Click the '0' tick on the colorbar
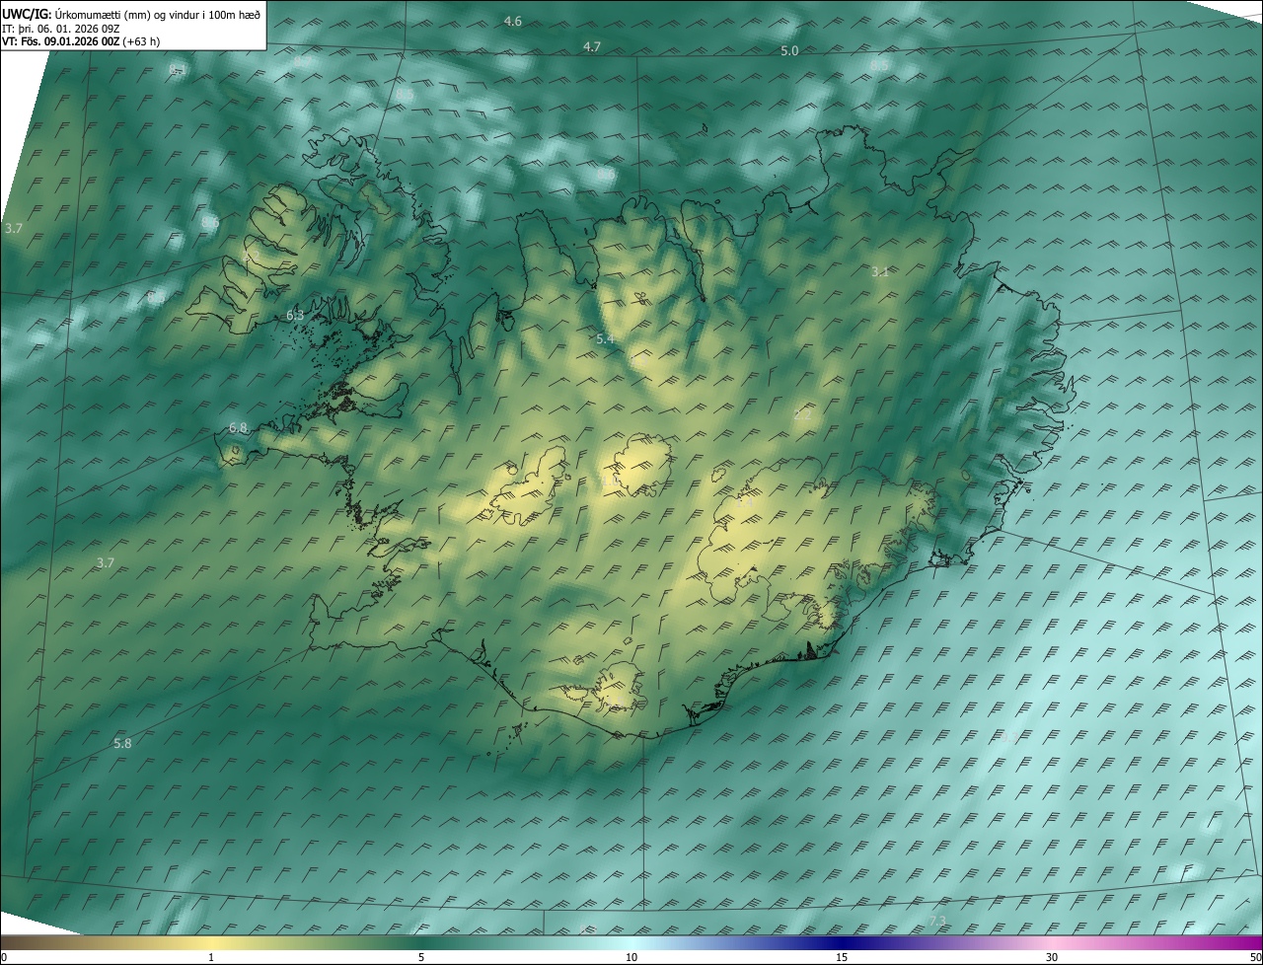Screen dimensions: 1263x965 click(4, 957)
